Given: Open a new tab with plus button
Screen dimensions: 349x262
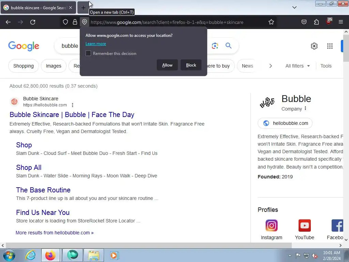Looking at the screenshot, I should click(83, 8).
